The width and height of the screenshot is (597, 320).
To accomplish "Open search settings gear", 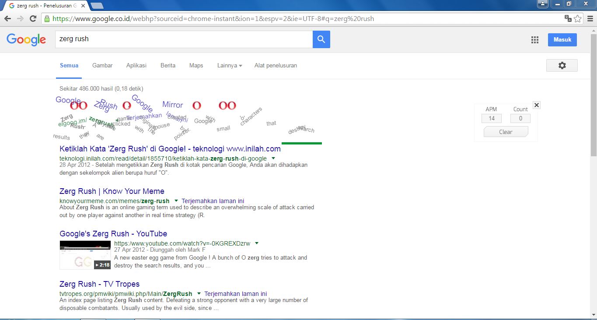I will (562, 65).
